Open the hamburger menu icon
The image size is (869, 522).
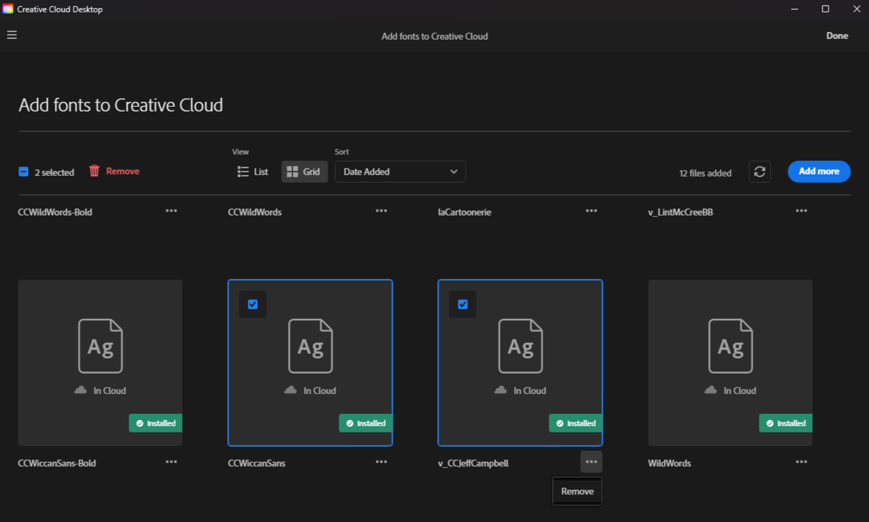coord(12,35)
